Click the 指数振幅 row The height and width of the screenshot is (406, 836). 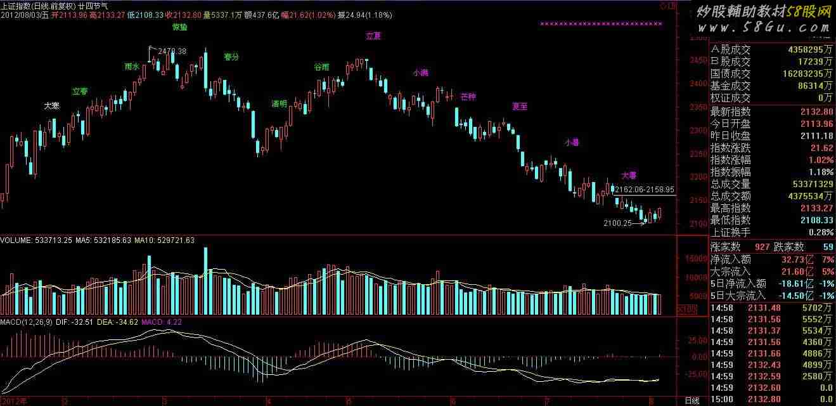pos(772,172)
